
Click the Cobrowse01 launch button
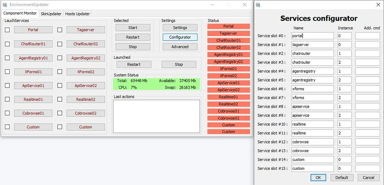(x=33, y=113)
